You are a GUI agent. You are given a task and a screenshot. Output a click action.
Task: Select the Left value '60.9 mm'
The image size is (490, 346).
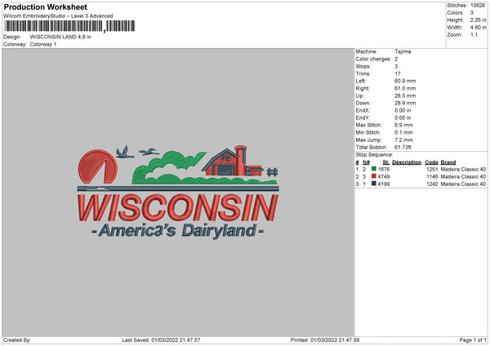(405, 81)
